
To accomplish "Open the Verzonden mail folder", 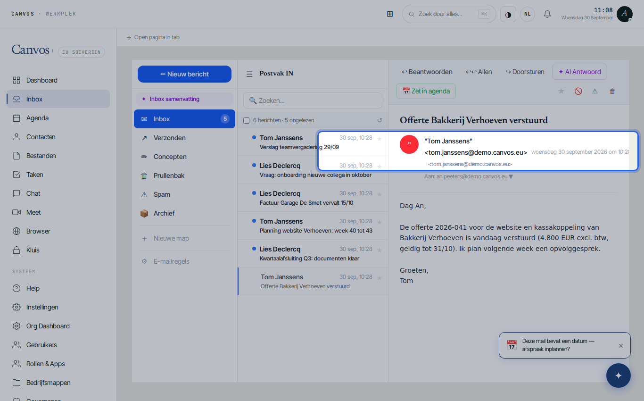I will point(184,138).
